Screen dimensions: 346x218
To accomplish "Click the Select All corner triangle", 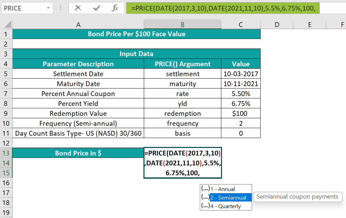I will coord(8,24).
